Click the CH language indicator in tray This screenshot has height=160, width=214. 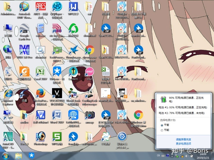coord(158,156)
